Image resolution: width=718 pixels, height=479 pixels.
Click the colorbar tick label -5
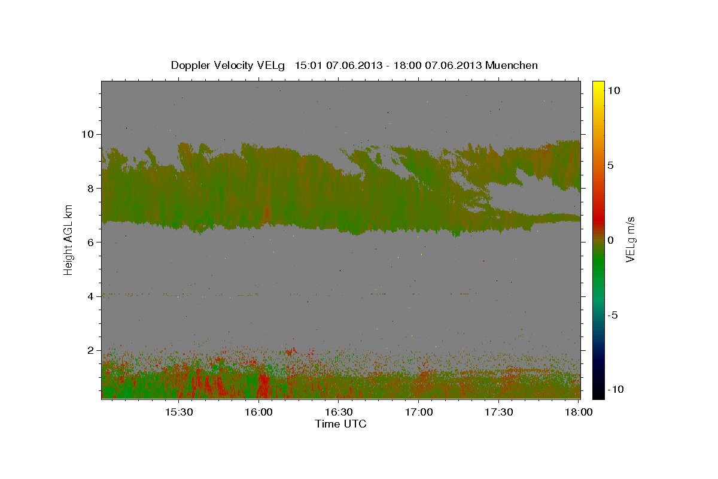point(613,315)
